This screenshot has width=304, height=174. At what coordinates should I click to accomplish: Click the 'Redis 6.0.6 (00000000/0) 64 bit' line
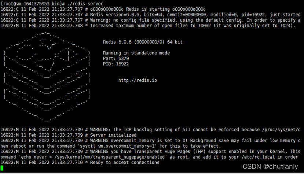click(x=143, y=42)
